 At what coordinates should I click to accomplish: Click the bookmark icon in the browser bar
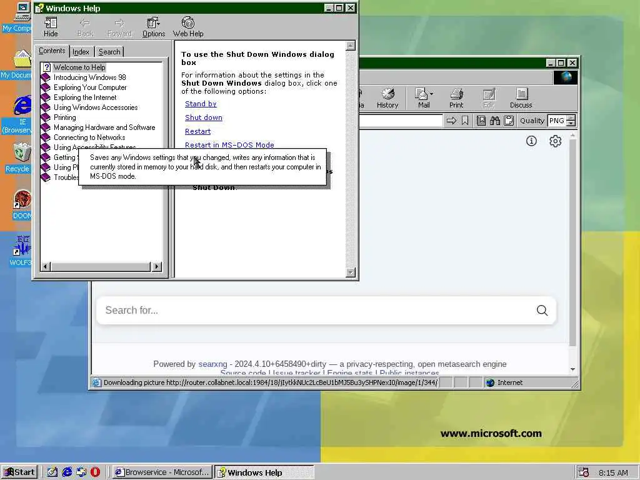(x=465, y=121)
